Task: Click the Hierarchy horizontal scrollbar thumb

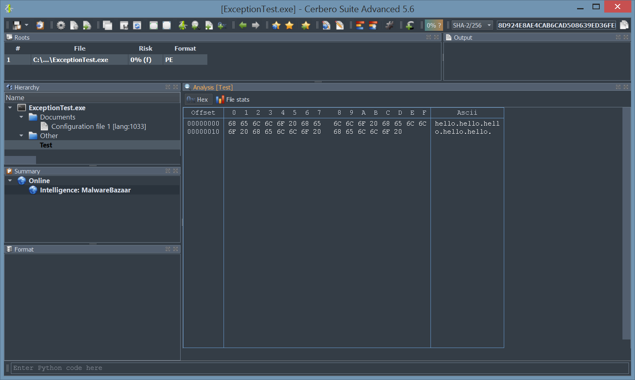Action: pyautogui.click(x=20, y=160)
